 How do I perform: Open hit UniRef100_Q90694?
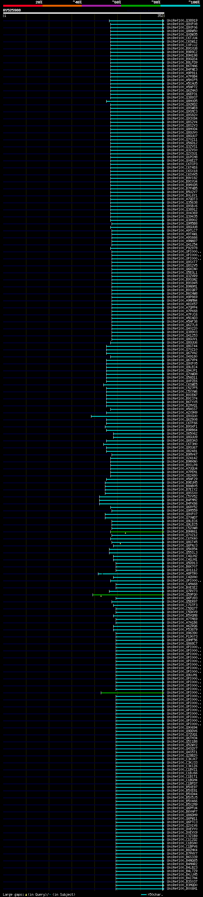pos(182,727)
